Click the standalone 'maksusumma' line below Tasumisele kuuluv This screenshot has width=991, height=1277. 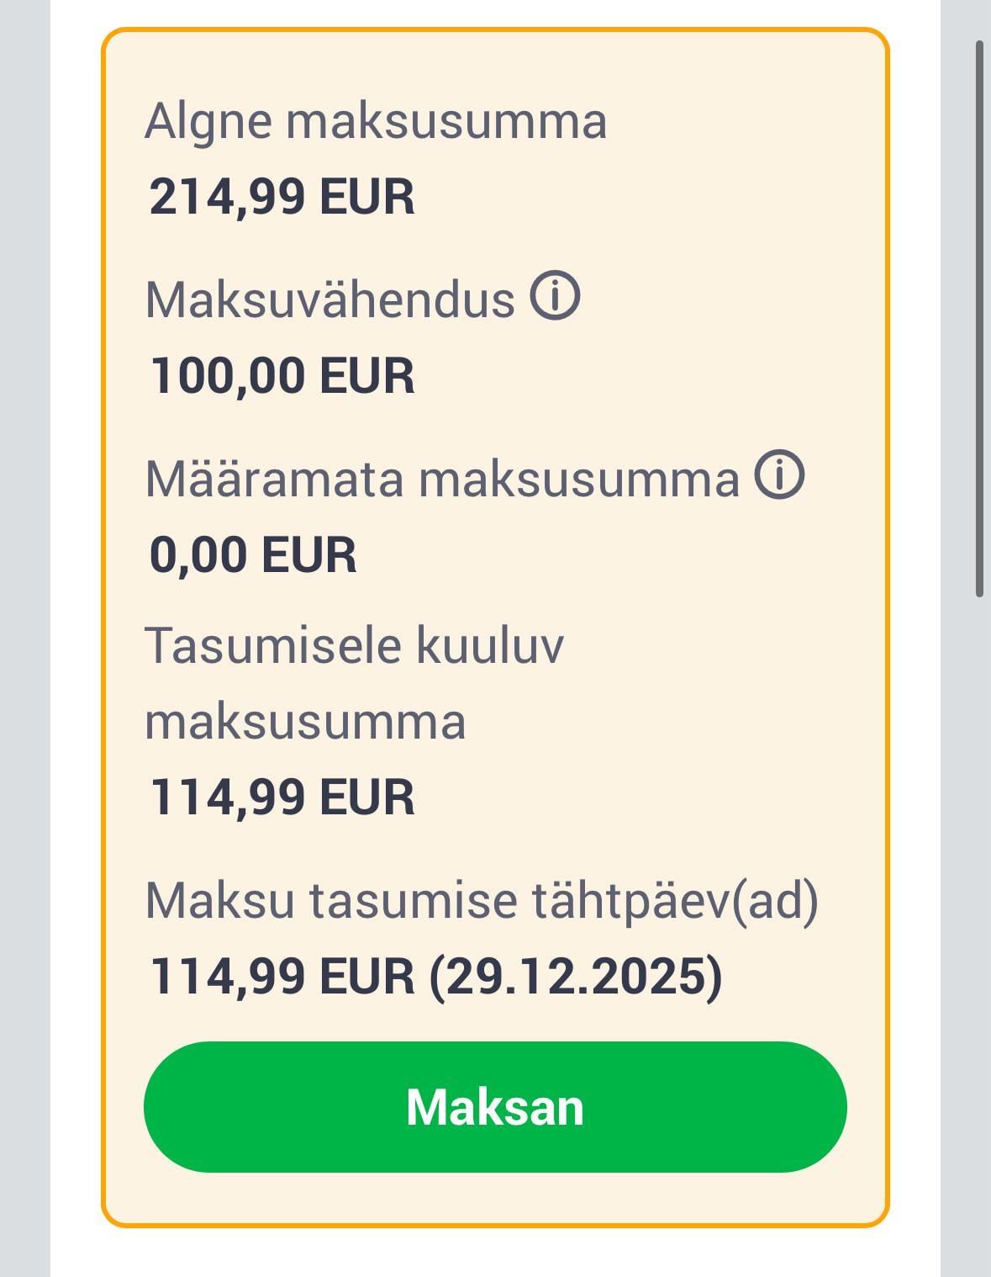(305, 722)
